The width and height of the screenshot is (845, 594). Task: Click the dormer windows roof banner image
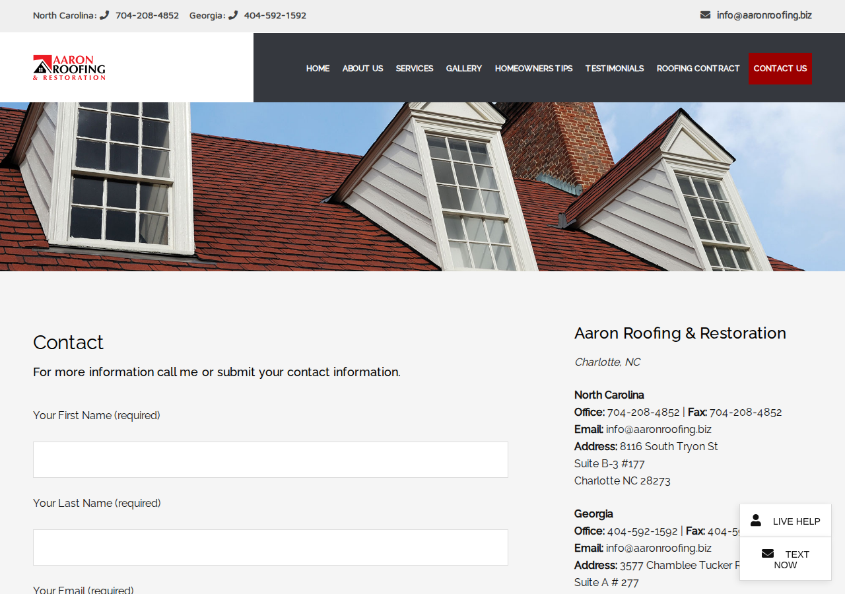tap(422, 187)
